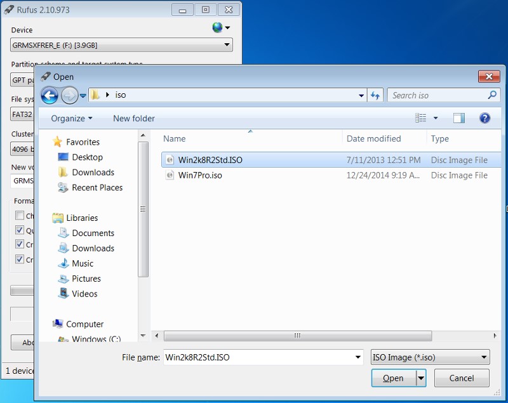
Task: Select the Win2k8R2Std.ISO file name
Action: click(210, 160)
